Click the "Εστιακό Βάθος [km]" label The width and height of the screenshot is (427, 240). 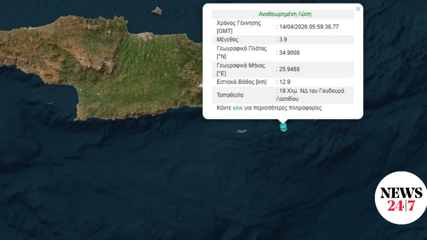coord(242,82)
